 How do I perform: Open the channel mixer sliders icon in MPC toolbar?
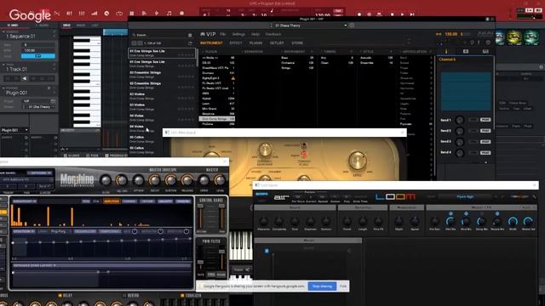(82, 14)
